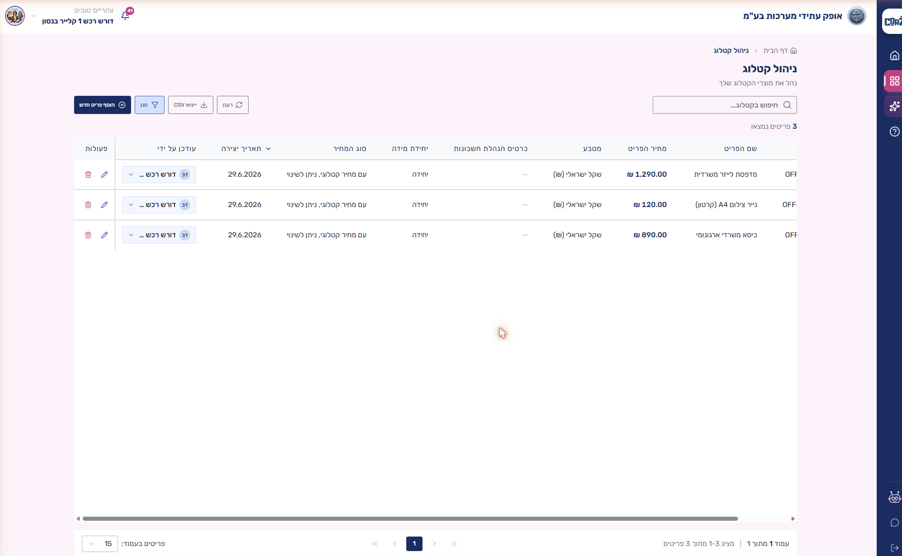Click the price ₪ 1,290.00 cell
This screenshot has width=902, height=556.
[647, 174]
